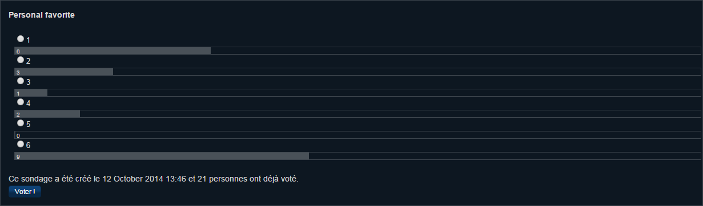Mark the option 5 radio button
The height and width of the screenshot is (206, 703).
(x=21, y=123)
